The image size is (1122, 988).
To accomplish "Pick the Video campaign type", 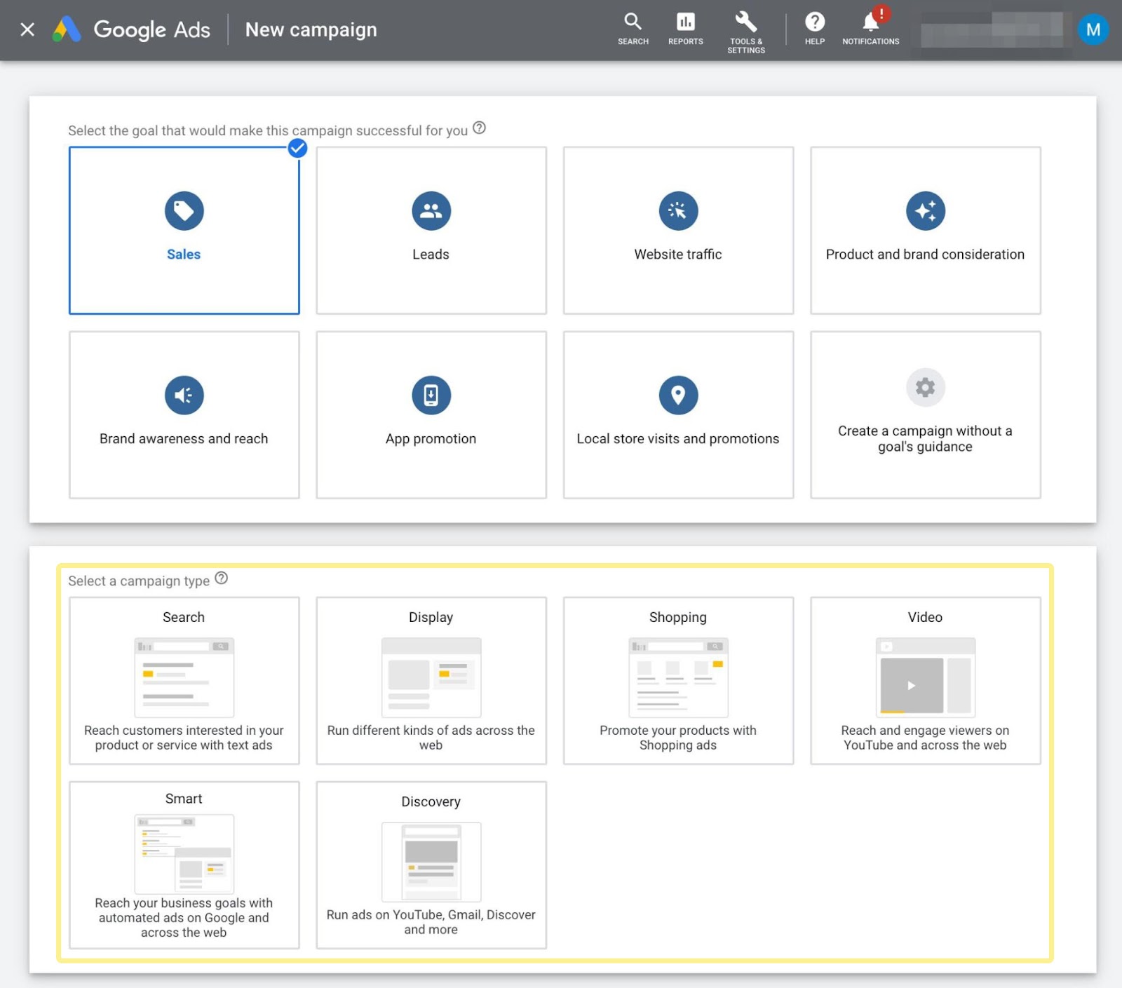I will [925, 680].
